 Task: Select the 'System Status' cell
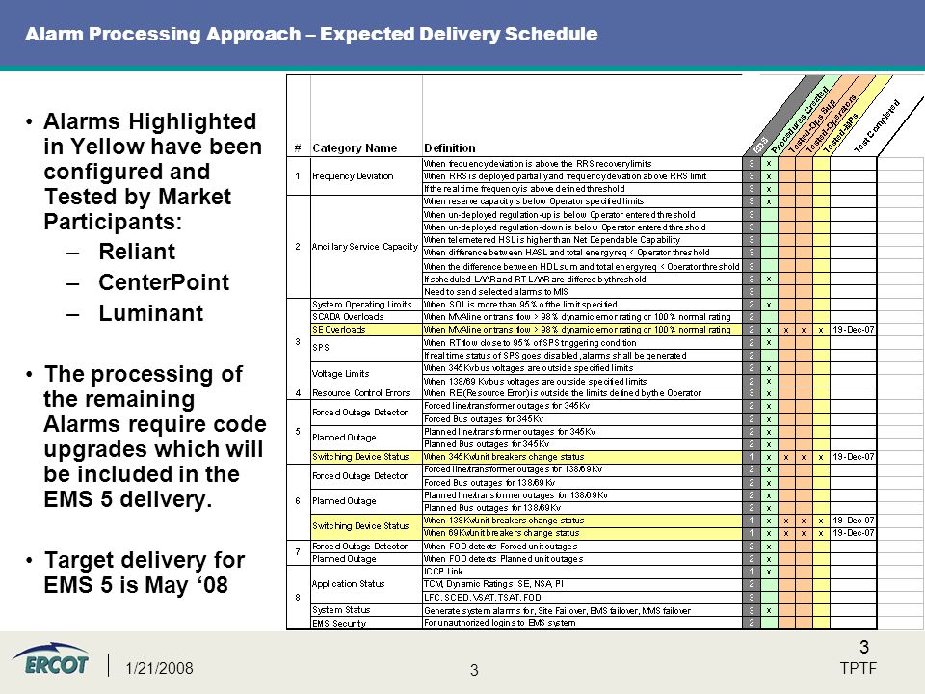366,610
